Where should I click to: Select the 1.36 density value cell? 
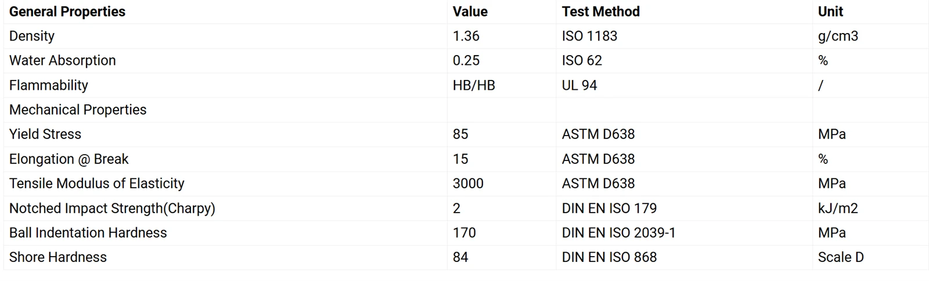(466, 36)
